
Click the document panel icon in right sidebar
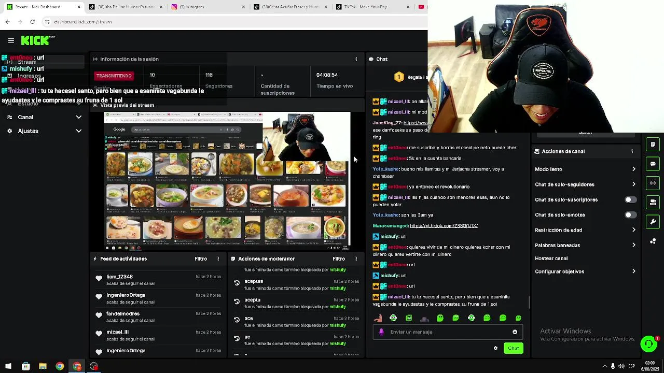653,144
